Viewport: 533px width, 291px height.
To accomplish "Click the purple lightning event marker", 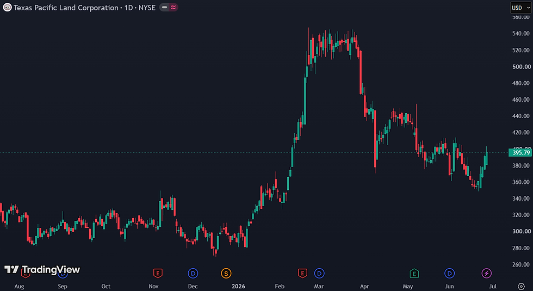I will tap(486, 273).
